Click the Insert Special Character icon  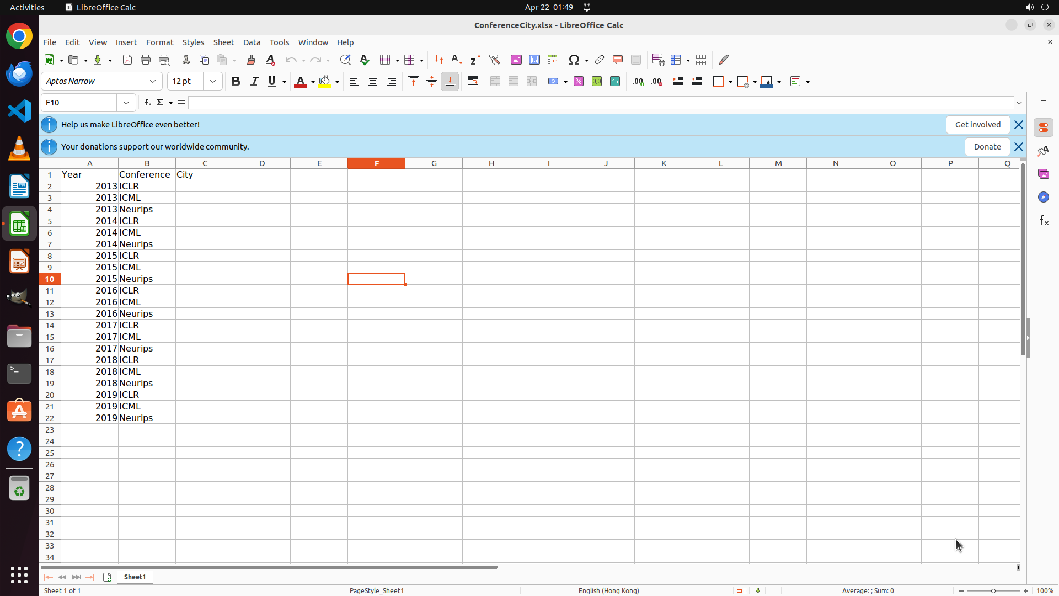point(574,60)
